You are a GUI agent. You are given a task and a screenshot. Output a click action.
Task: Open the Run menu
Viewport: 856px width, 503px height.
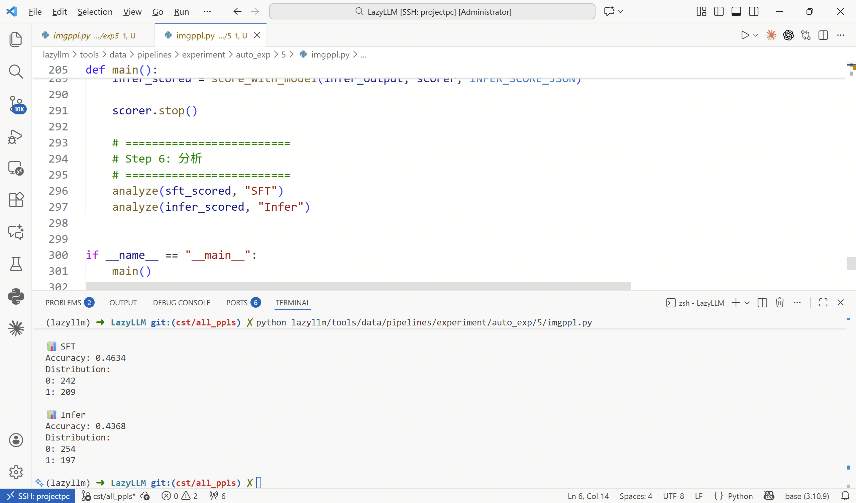click(x=181, y=12)
